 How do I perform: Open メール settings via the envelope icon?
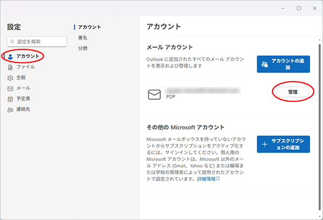pyautogui.click(x=11, y=88)
